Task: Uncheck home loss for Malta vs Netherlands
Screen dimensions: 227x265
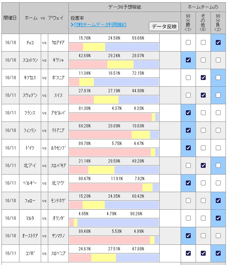Action: (218, 218)
